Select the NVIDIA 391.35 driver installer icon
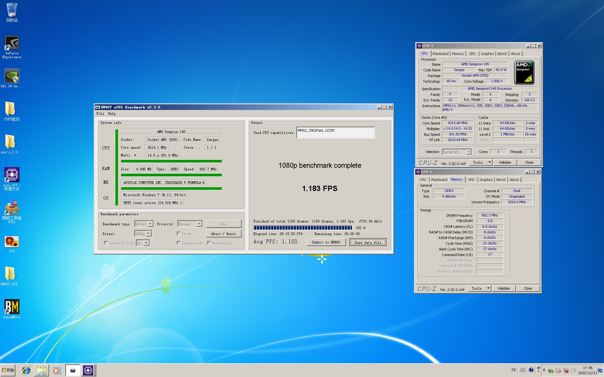 pos(12,79)
